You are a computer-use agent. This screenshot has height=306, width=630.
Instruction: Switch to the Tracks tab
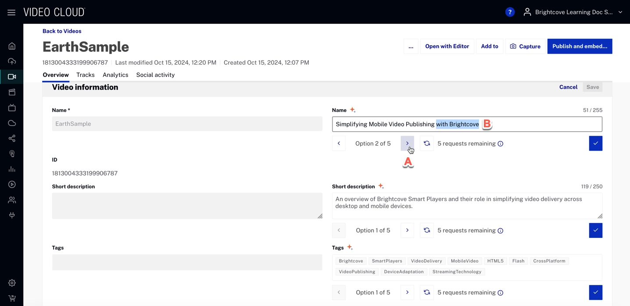[86, 75]
